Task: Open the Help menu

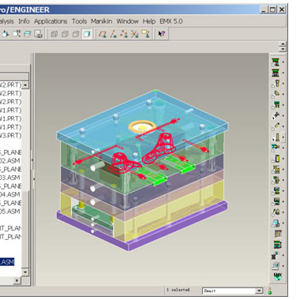Action: point(149,21)
